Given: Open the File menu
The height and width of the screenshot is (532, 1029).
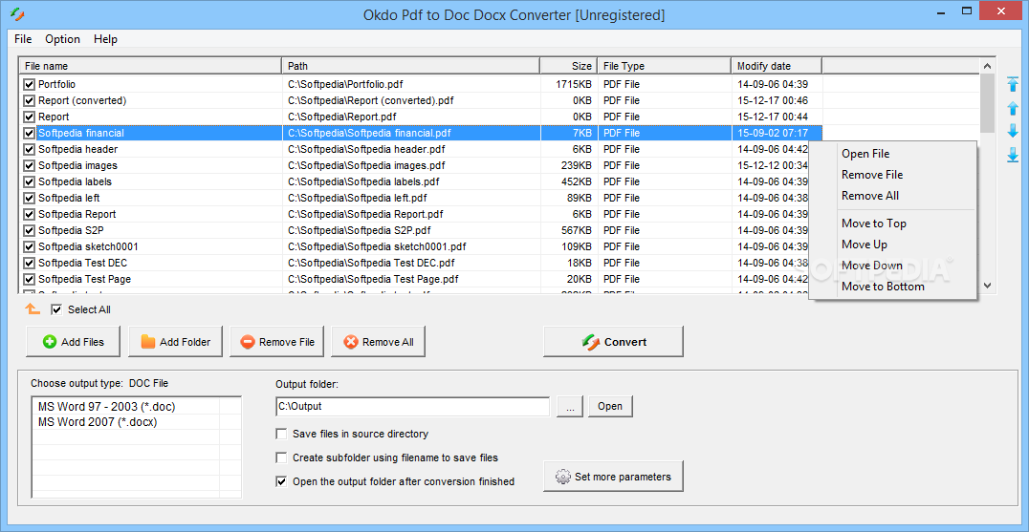Looking at the screenshot, I should (23, 39).
